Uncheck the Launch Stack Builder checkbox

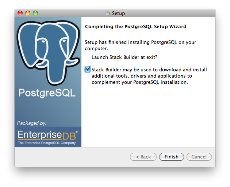88,69
